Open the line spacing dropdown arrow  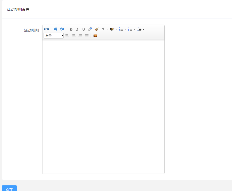143,29
